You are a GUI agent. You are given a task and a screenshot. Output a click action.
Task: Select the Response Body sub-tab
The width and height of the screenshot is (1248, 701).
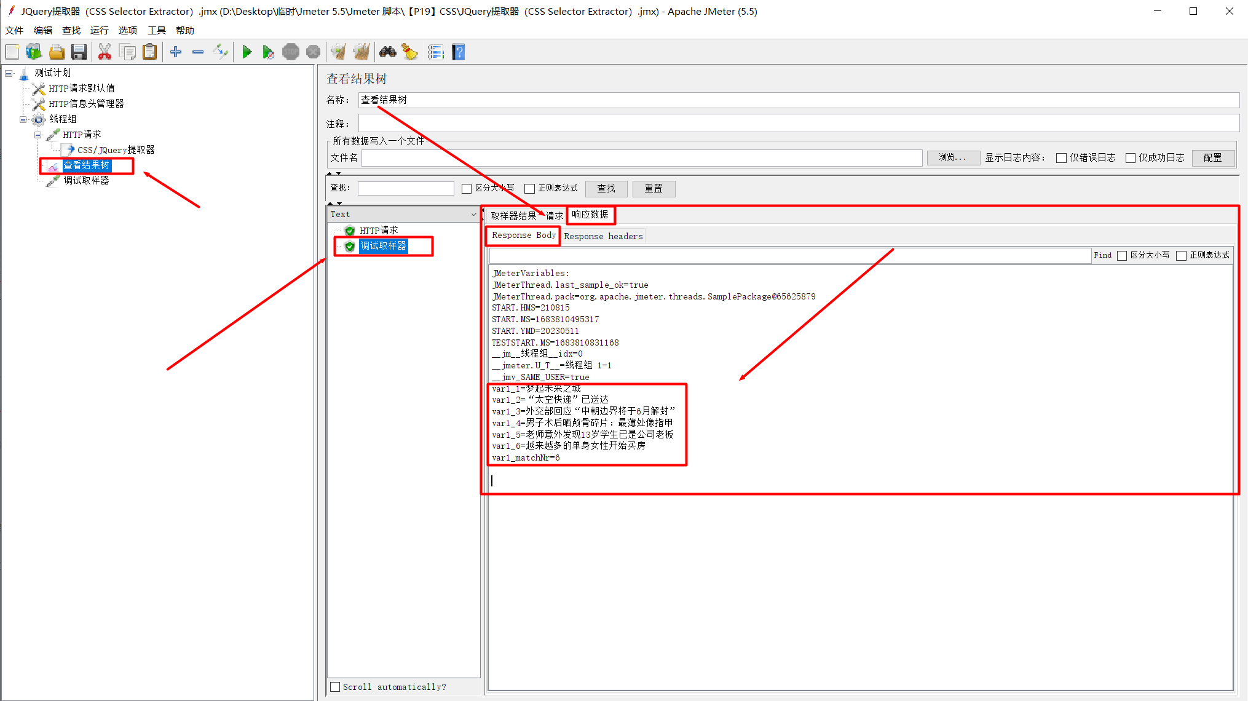point(523,236)
